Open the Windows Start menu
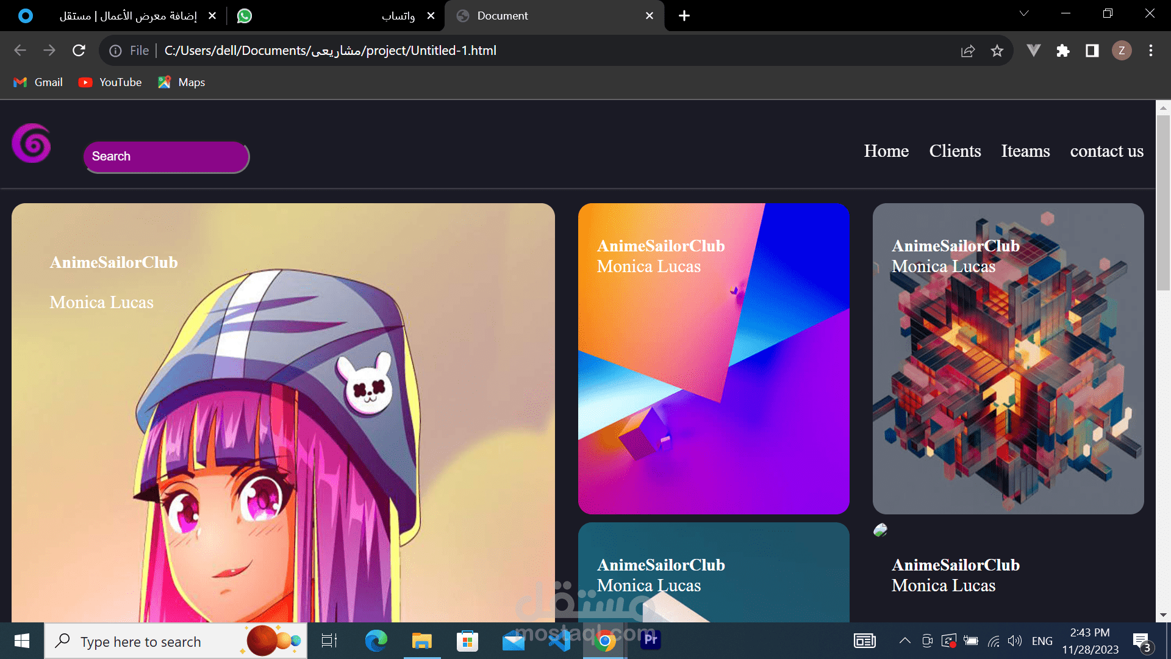Viewport: 1171px width, 659px height. click(x=22, y=641)
